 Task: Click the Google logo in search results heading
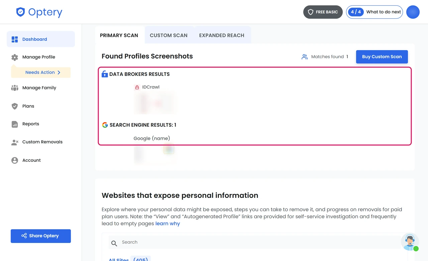[105, 125]
